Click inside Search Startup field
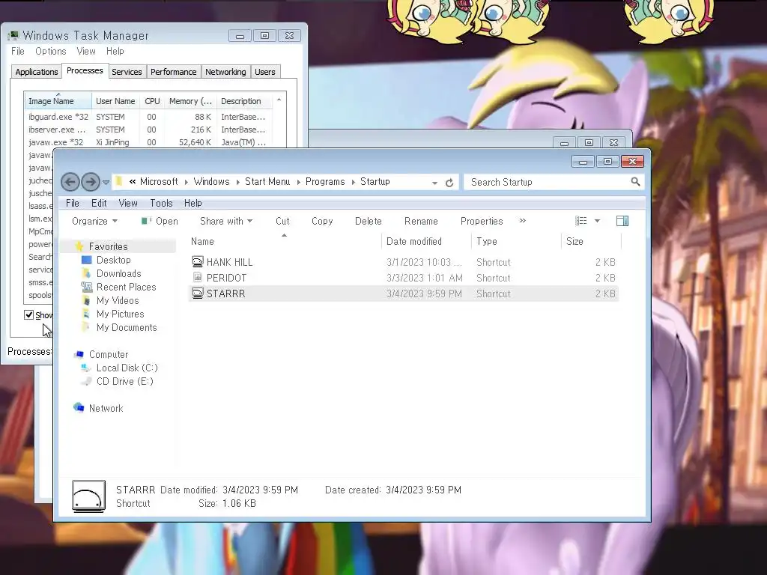 tap(548, 182)
